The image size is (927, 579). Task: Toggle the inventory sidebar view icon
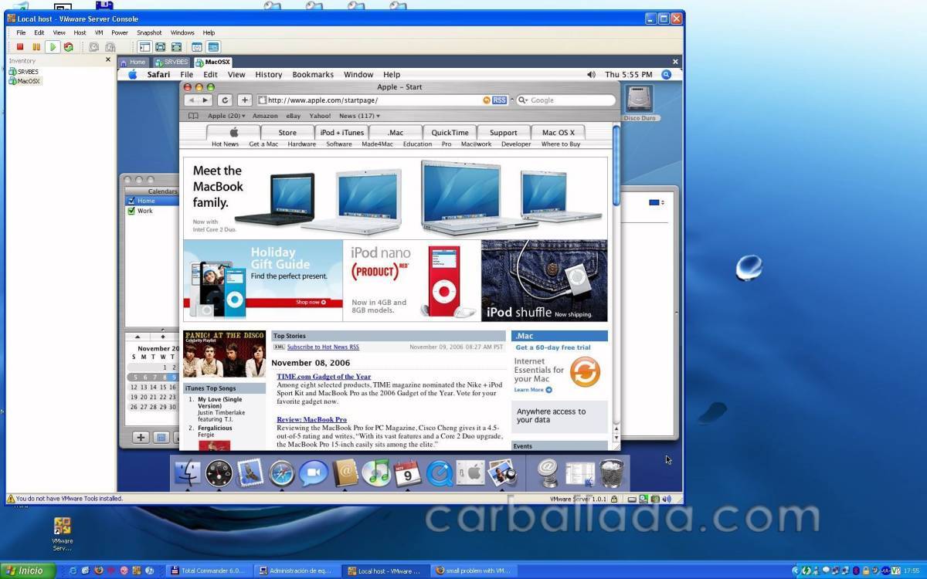coord(144,47)
